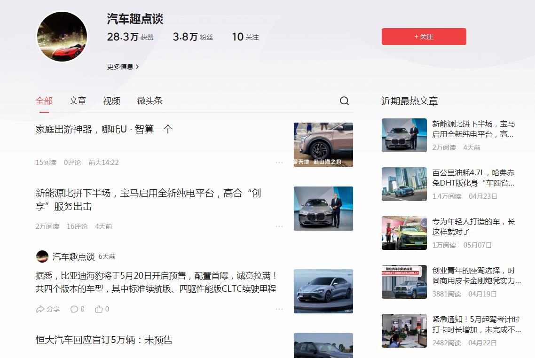535x358 pixels.
Task: Click sidebar 哈弗赤兔 blue car thumbnail
Action: coord(404,184)
